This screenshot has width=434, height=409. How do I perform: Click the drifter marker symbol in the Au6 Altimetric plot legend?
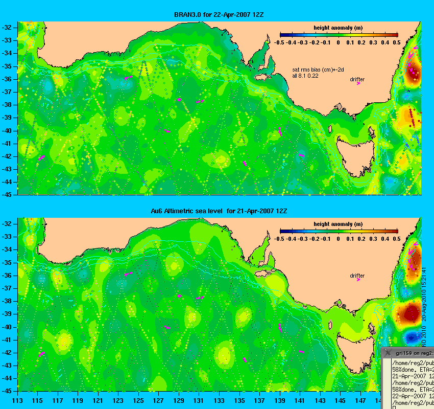(x=358, y=280)
